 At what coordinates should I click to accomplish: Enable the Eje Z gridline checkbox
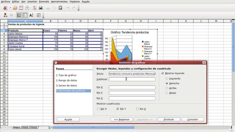coord(137,109)
